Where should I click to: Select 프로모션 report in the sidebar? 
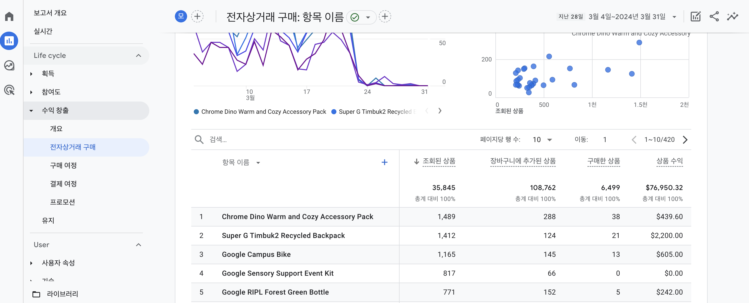62,202
